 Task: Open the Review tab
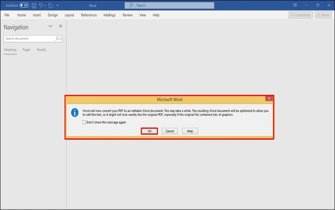coord(127,15)
